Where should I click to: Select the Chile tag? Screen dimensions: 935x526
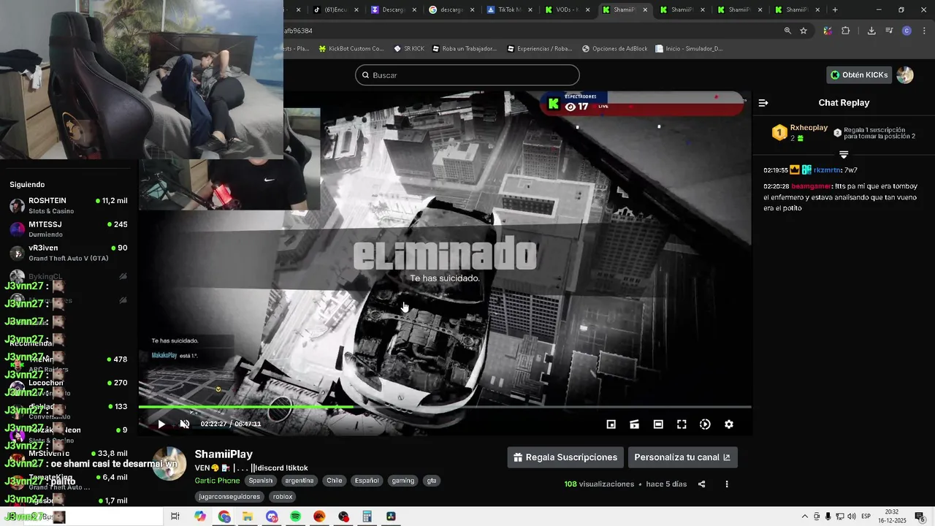coord(335,481)
